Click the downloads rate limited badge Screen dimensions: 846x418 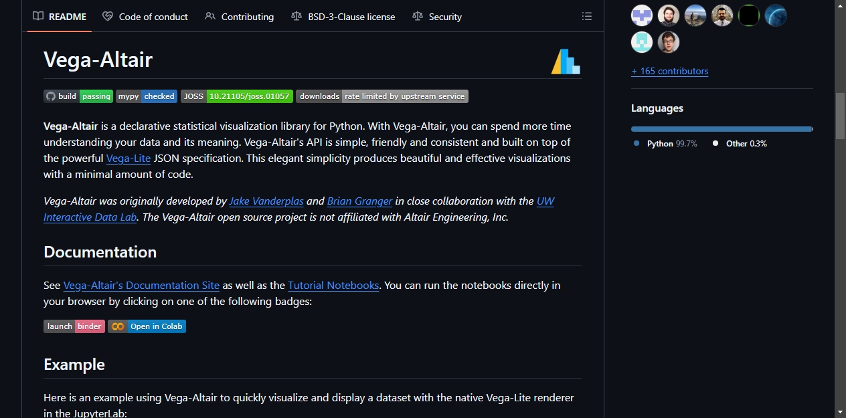(382, 96)
